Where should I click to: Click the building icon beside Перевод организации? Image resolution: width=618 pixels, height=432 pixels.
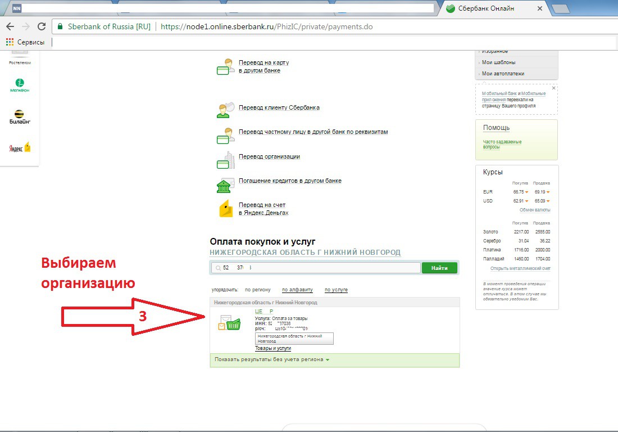225,160
